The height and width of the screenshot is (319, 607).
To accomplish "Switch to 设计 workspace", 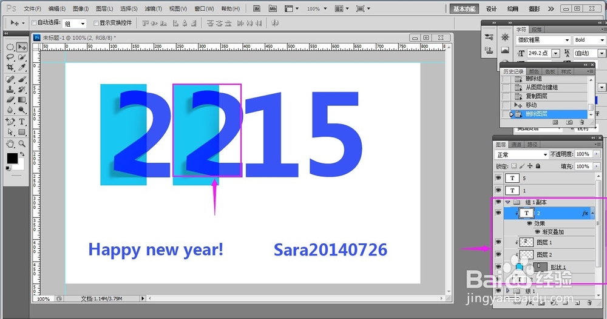I will [x=491, y=8].
